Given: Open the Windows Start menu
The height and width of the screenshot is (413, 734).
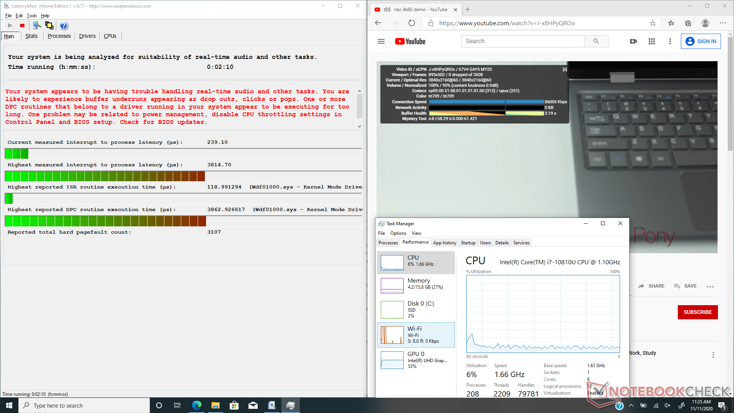Looking at the screenshot, I should (9, 405).
